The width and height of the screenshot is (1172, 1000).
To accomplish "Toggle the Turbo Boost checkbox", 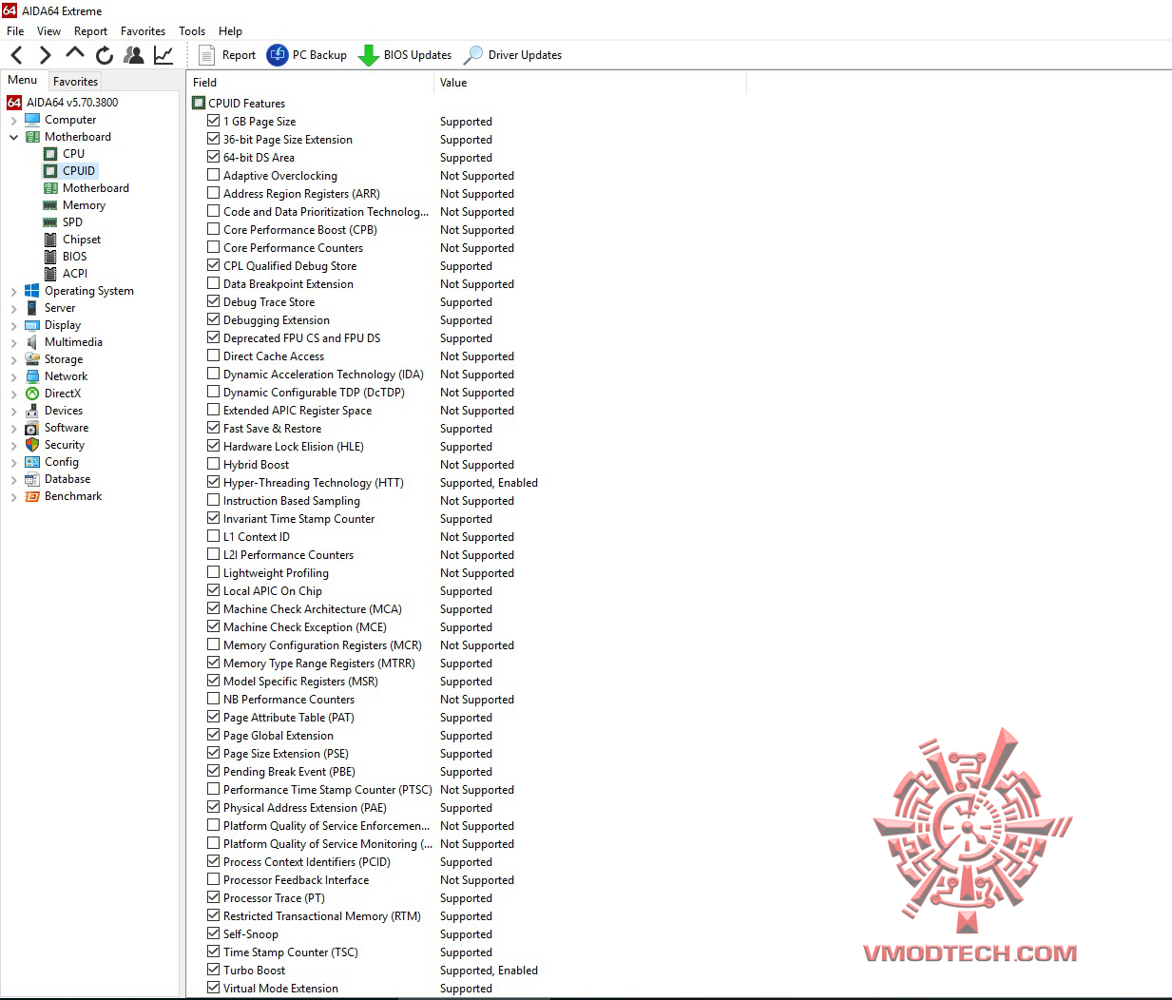I will (214, 970).
